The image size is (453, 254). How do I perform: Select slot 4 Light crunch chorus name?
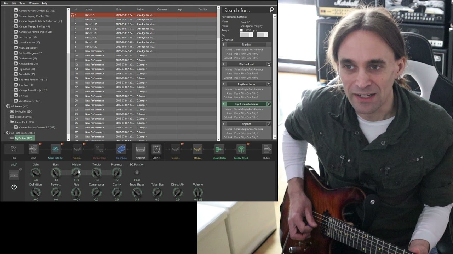tap(246, 104)
